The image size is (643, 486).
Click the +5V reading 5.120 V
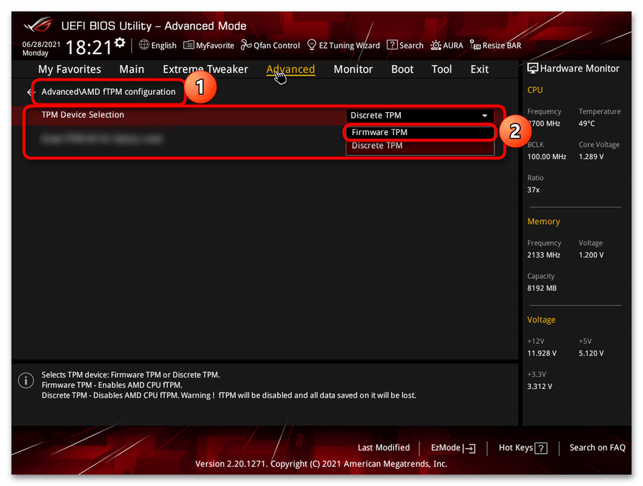[591, 353]
